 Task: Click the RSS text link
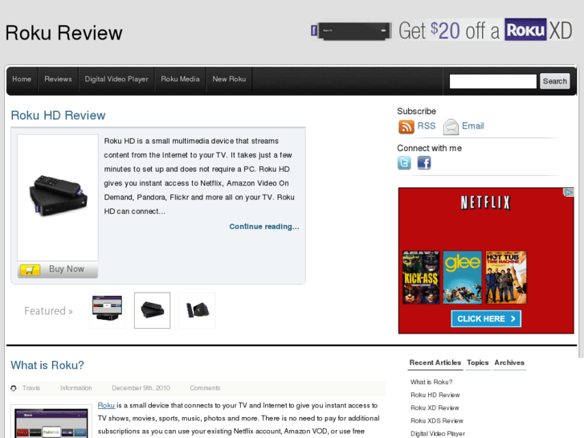427,126
